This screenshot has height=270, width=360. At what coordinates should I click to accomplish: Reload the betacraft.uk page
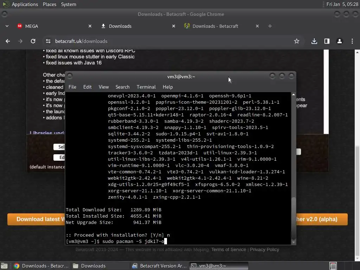coord(33,41)
